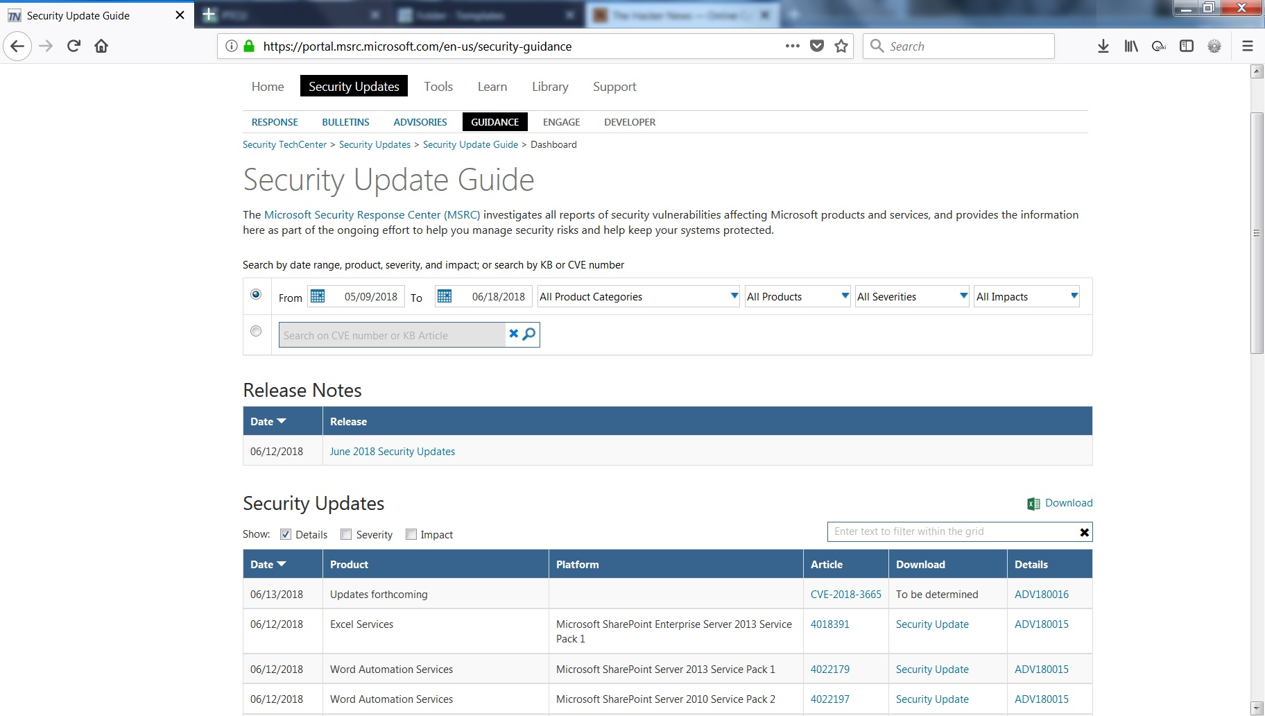Toggle the sidebar view icon
The width and height of the screenshot is (1265, 716).
point(1187,46)
